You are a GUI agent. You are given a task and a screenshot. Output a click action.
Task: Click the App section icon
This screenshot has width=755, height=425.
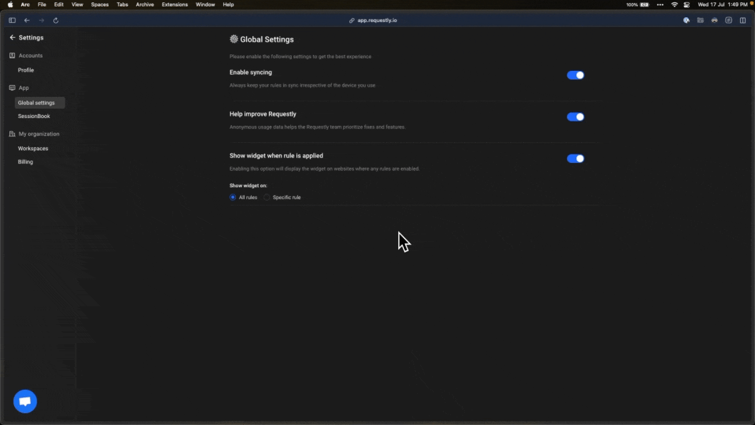12,88
